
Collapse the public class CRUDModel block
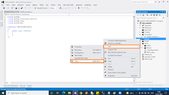pyautogui.click(x=8, y=31)
